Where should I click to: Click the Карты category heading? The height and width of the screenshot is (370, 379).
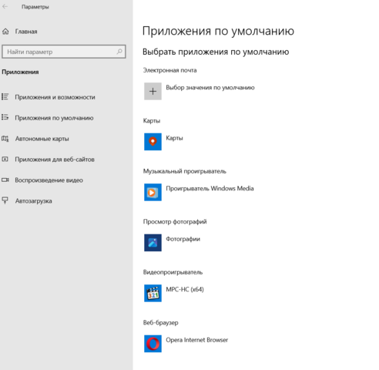pyautogui.click(x=152, y=120)
